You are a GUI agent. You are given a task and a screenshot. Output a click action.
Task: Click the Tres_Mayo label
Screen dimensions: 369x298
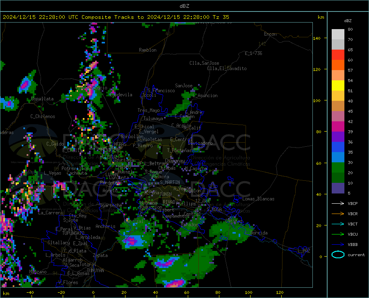pyautogui.click(x=148, y=110)
